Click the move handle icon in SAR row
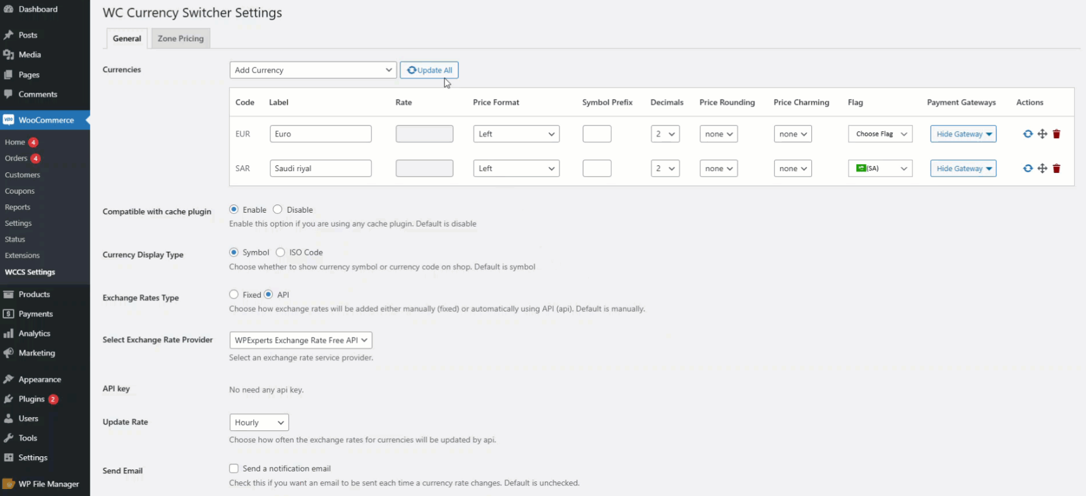Screen dimensions: 1086x496 pos(1042,168)
